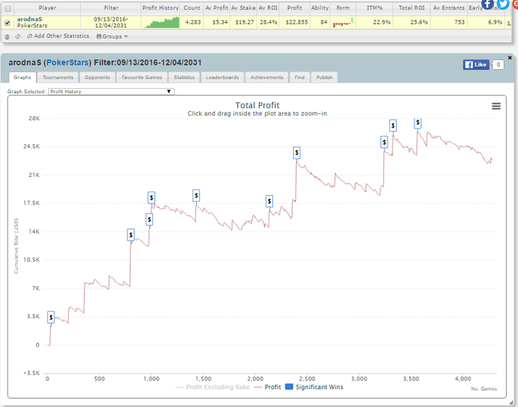Toggle Profit series in legend
Screen dimensions: 518x407
tap(268, 387)
